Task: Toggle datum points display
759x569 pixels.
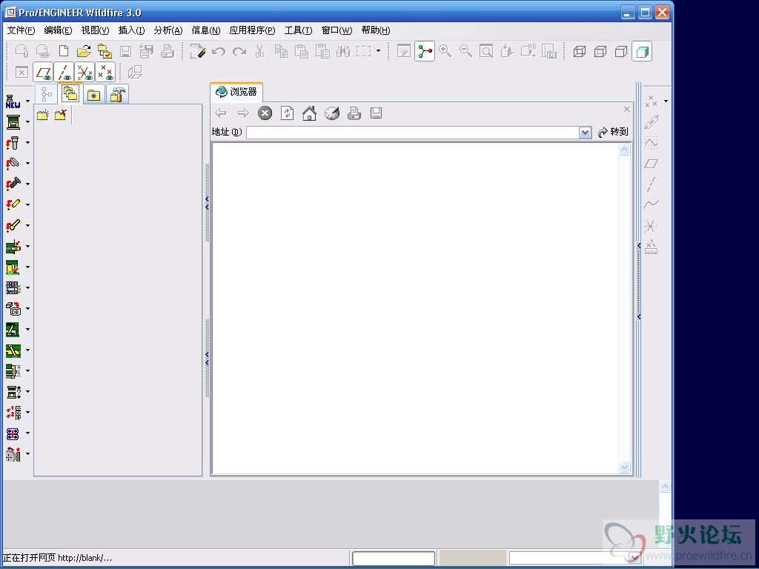Action: [x=105, y=72]
